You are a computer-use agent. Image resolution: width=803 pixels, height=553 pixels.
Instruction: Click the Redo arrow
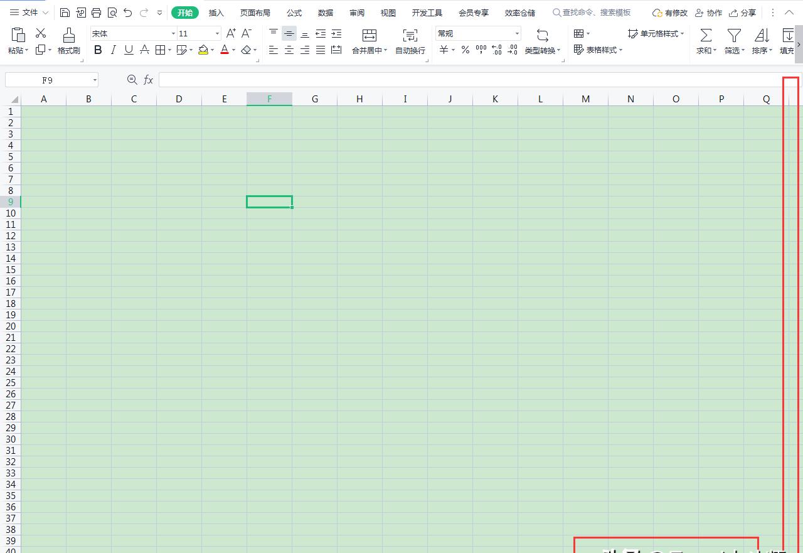click(x=144, y=13)
